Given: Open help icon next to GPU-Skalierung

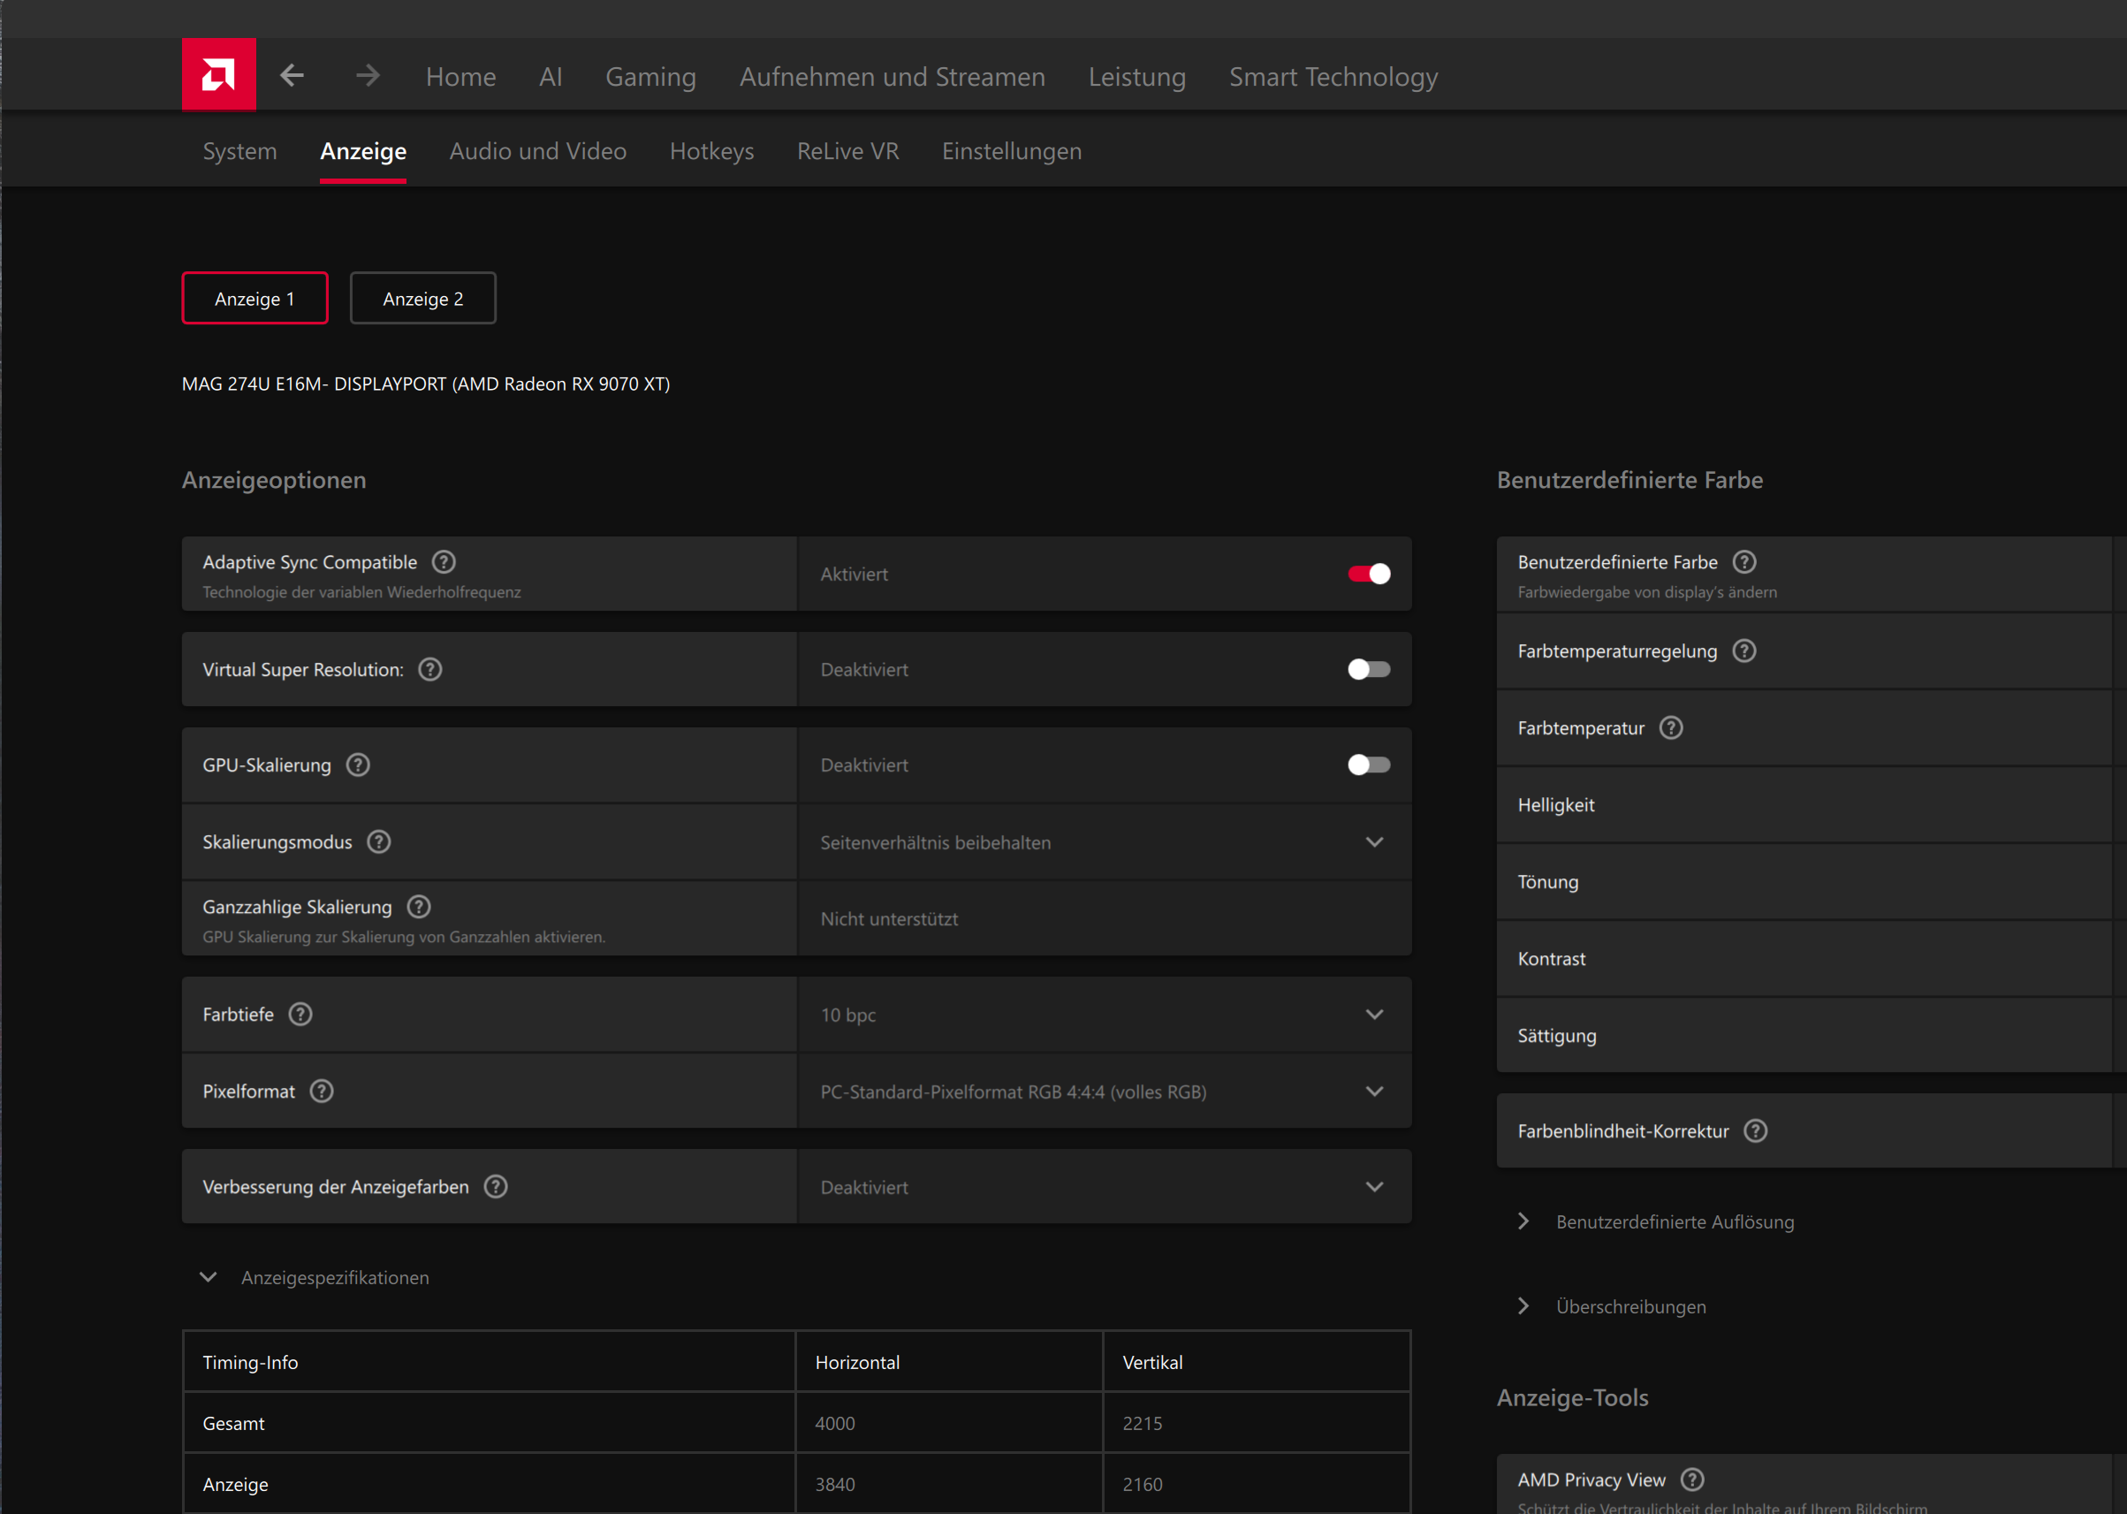Looking at the screenshot, I should (358, 765).
